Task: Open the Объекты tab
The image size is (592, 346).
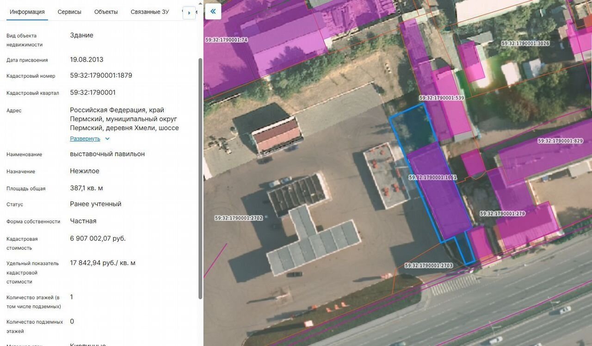Action: (x=106, y=12)
